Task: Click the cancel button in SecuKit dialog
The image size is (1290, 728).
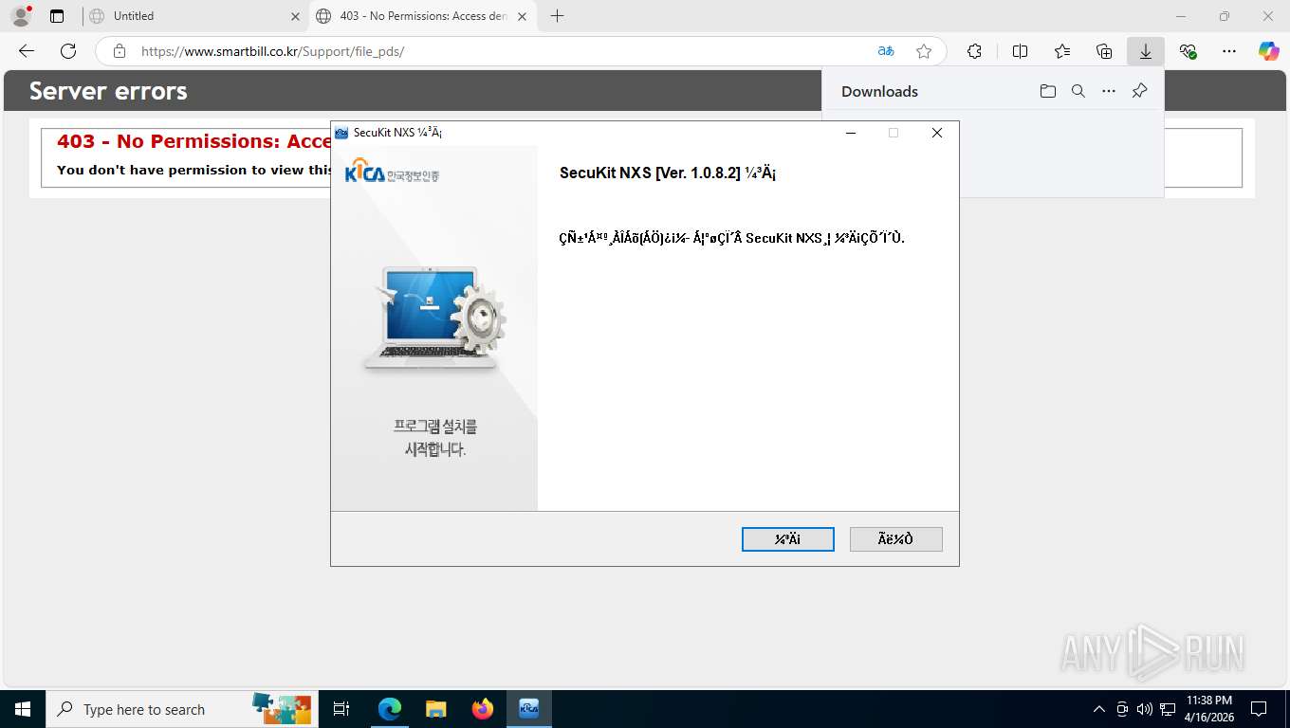Action: tap(896, 539)
